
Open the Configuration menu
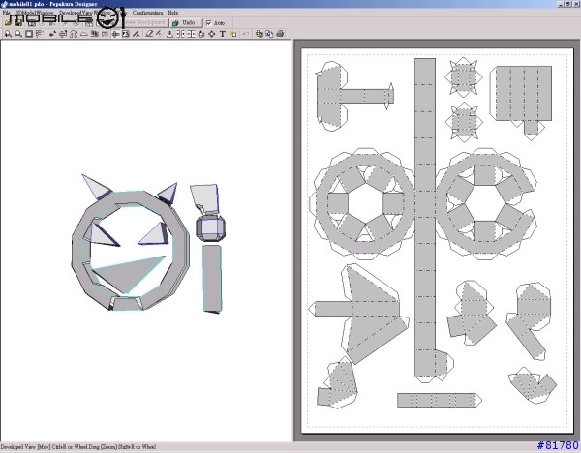click(147, 13)
